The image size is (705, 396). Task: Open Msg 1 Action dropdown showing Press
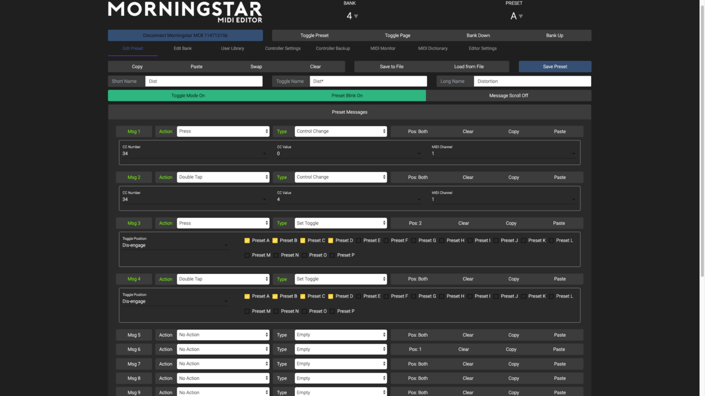223,131
